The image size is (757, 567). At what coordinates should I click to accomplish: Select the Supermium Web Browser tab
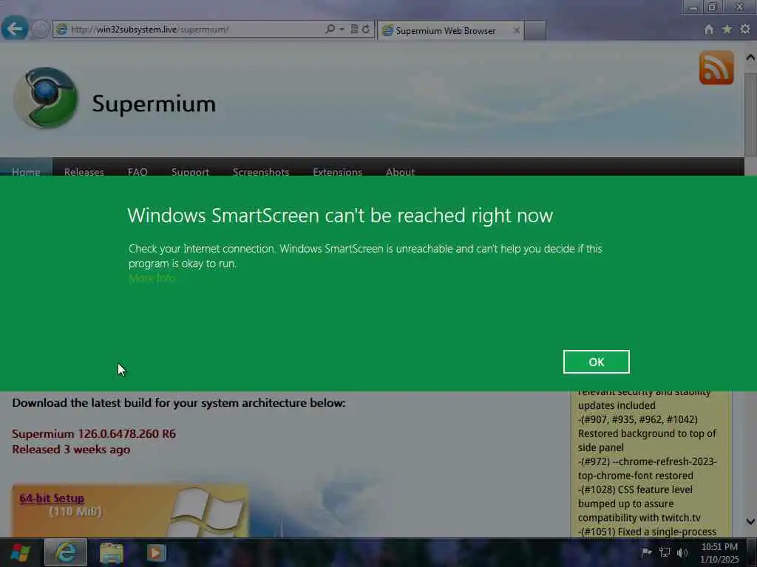coord(444,30)
